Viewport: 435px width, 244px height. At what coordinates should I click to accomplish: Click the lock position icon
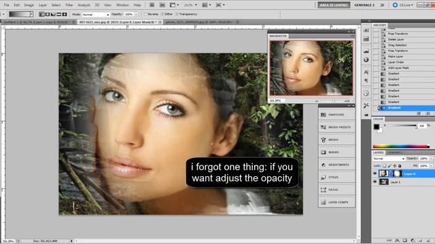[x=394, y=165]
